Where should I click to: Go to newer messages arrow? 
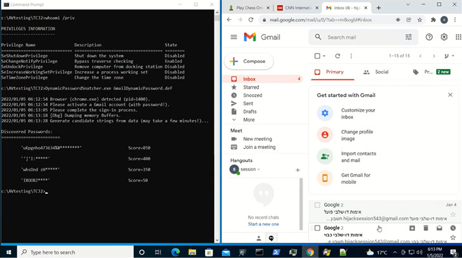pyautogui.click(x=421, y=56)
